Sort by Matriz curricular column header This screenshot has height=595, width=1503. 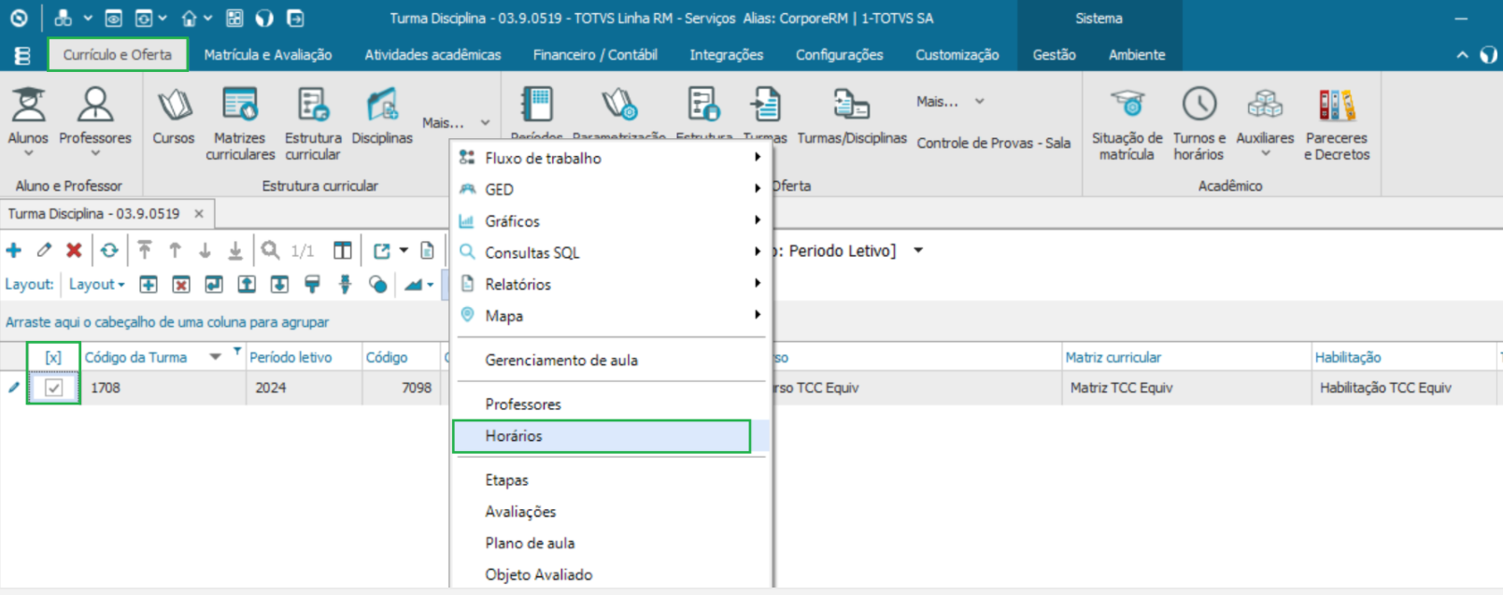[x=1113, y=357]
